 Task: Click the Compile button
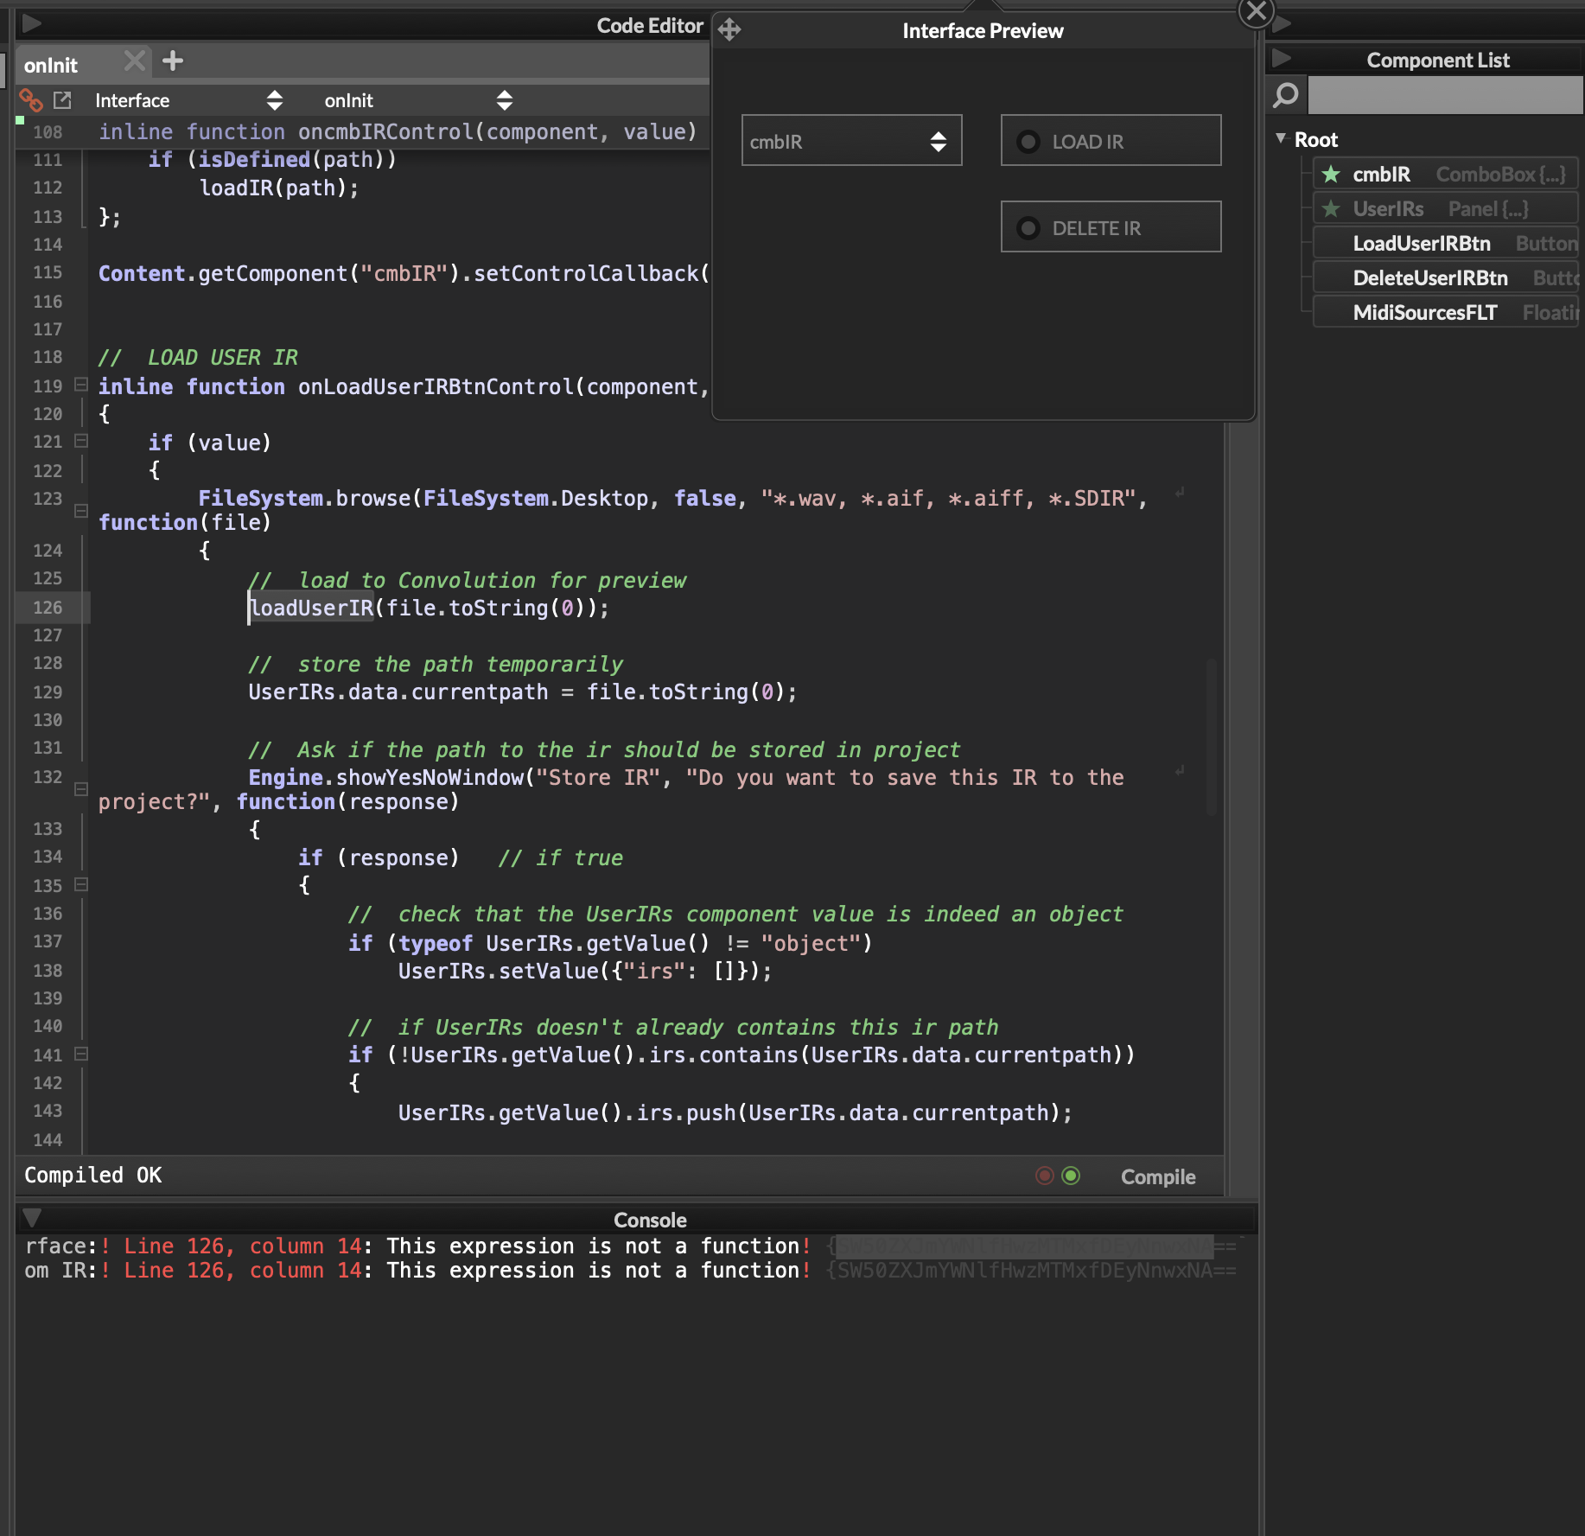pyautogui.click(x=1158, y=1176)
